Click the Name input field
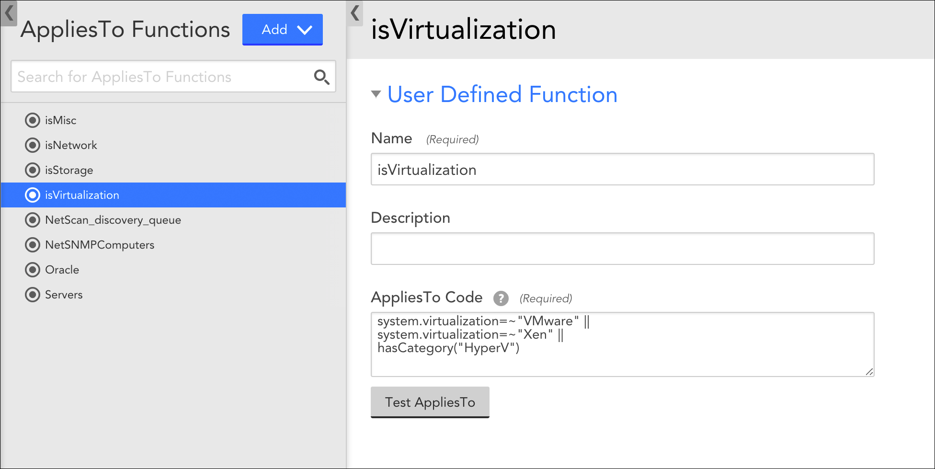935x469 pixels. tap(623, 169)
